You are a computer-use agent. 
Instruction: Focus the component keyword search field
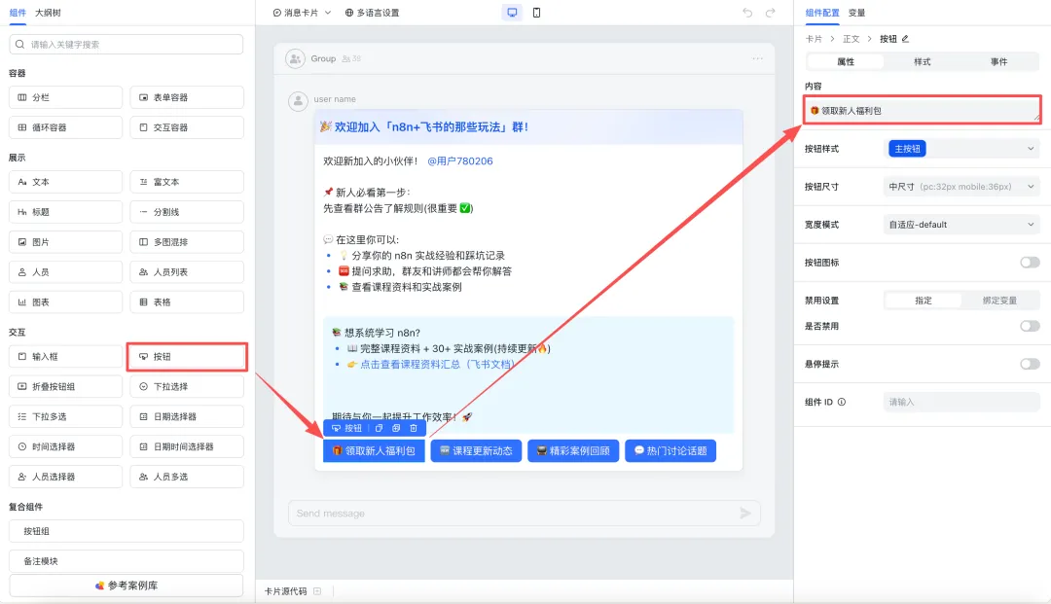126,44
